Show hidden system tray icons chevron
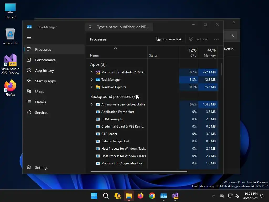 (214, 196)
